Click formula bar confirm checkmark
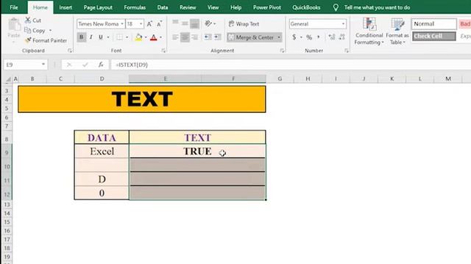The width and height of the screenshot is (471, 264). click(85, 65)
